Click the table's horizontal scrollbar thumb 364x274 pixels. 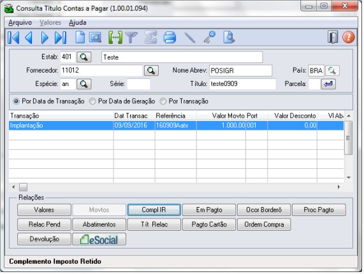coord(23,187)
